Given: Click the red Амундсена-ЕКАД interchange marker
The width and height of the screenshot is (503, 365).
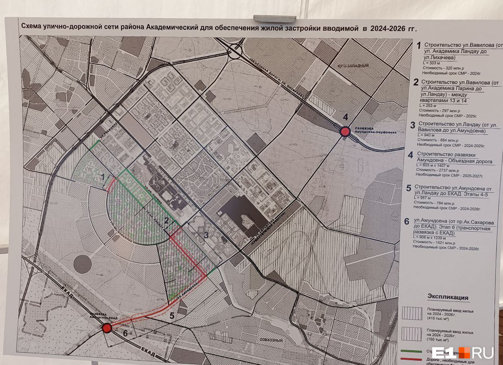Looking at the screenshot, I should point(107,328).
